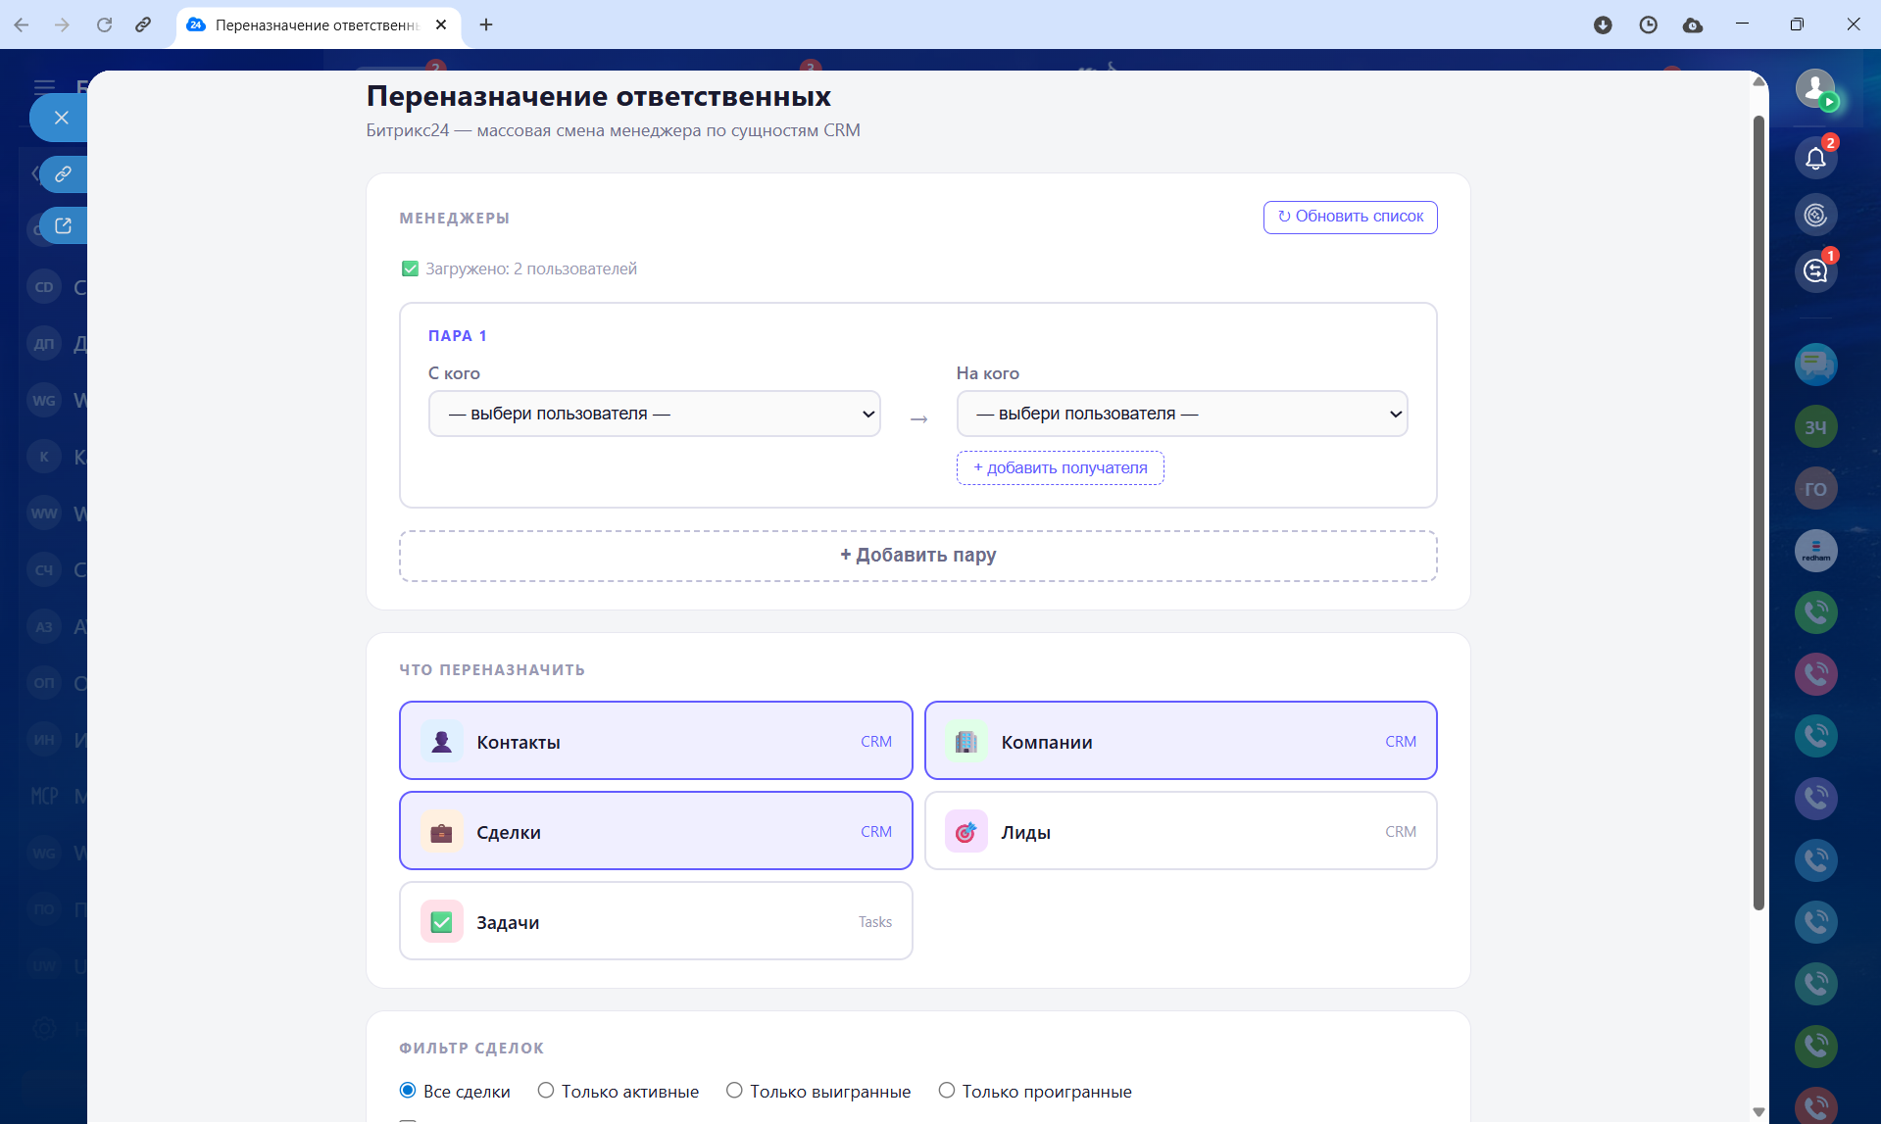Click the chat search icon with badge

click(1815, 271)
